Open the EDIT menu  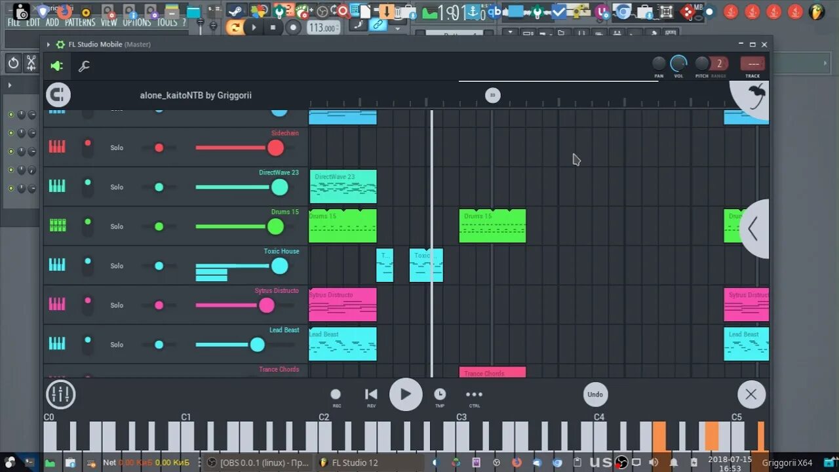click(x=33, y=22)
